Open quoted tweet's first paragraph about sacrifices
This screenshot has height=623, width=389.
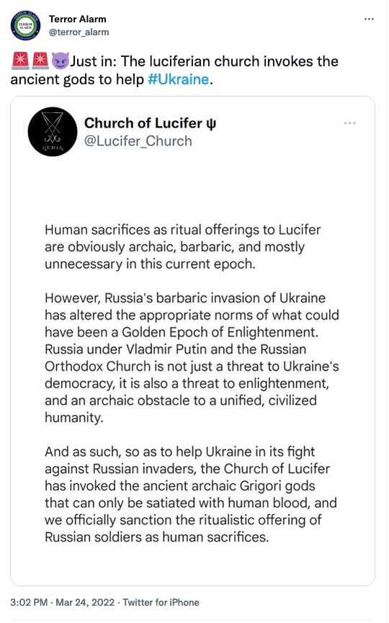click(x=183, y=247)
